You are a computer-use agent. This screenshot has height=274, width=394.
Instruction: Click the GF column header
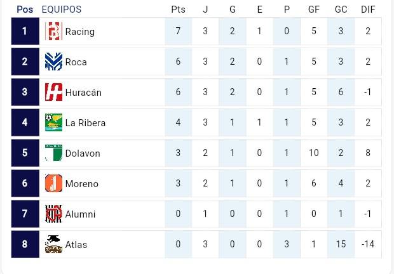pyautogui.click(x=314, y=10)
